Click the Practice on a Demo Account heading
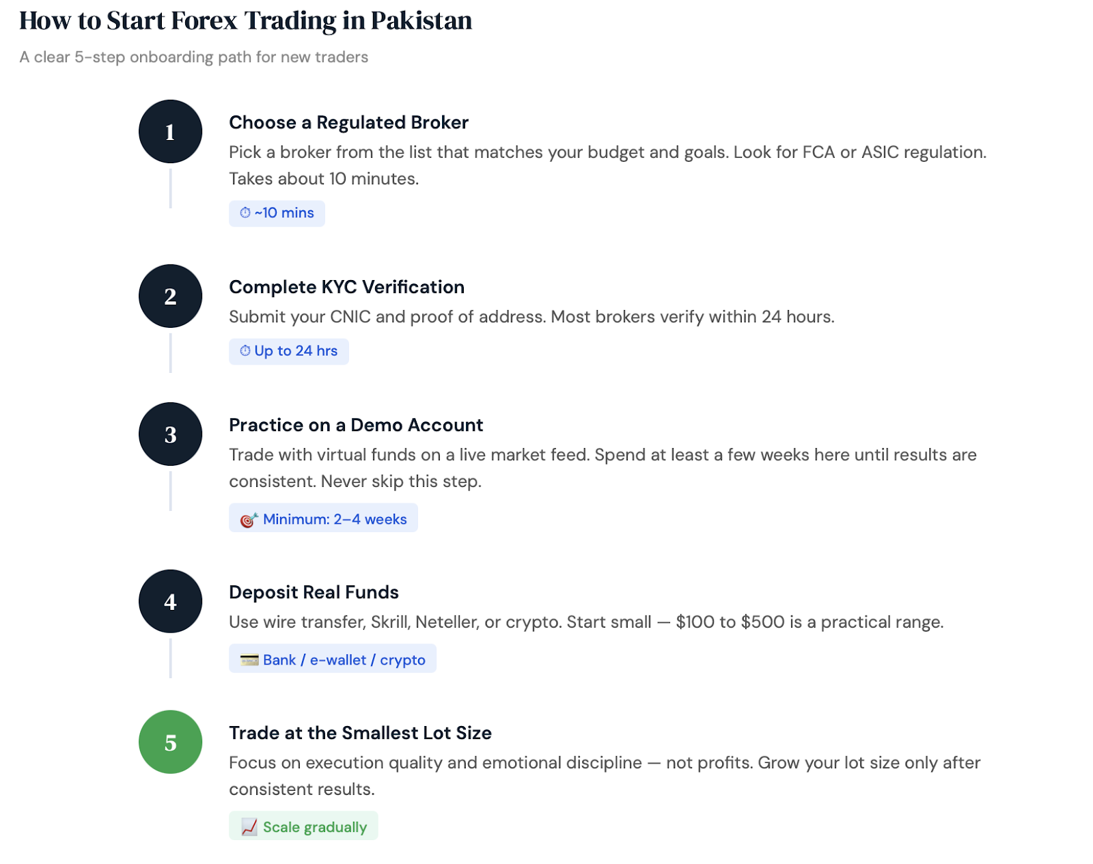Viewport: 1093px width, 864px height. point(356,425)
